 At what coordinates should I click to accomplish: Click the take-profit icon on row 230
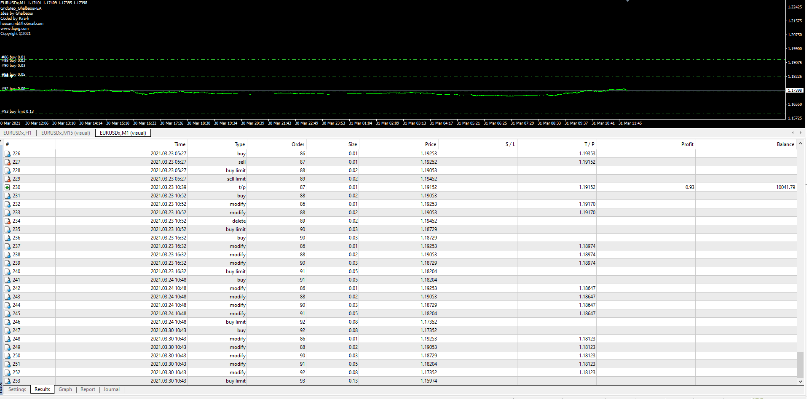point(7,187)
